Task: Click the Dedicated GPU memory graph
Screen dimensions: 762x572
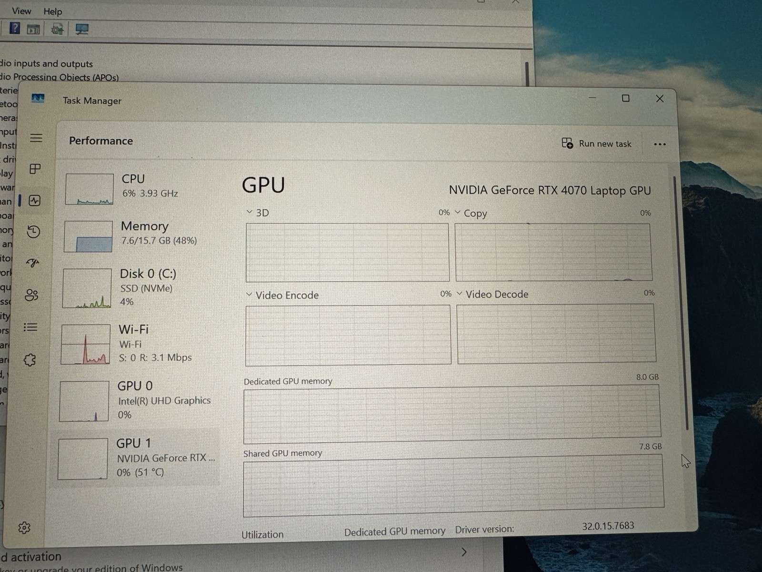Action: click(x=452, y=414)
